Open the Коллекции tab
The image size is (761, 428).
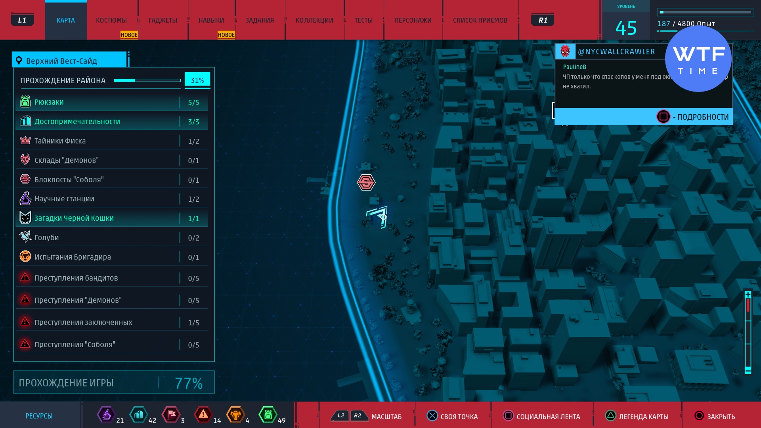pos(314,20)
